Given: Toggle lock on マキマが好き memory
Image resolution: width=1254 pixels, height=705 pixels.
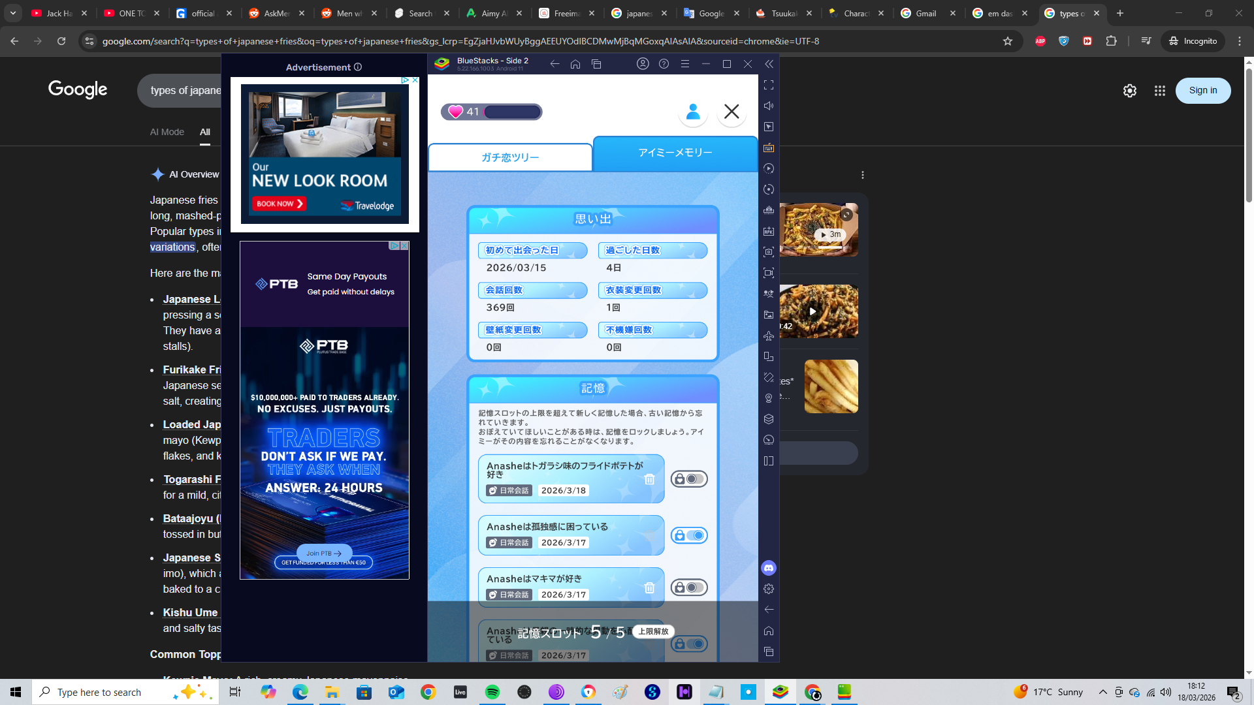Looking at the screenshot, I should 689,587.
